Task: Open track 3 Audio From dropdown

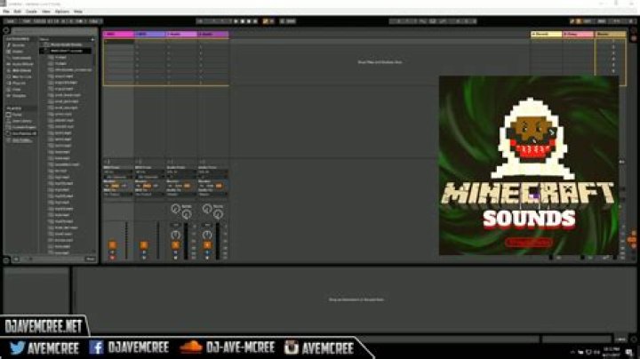Action: tap(181, 172)
